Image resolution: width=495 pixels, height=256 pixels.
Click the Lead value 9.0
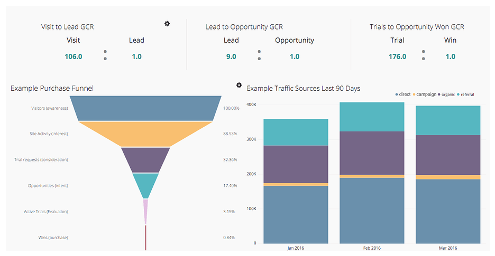pos(231,56)
